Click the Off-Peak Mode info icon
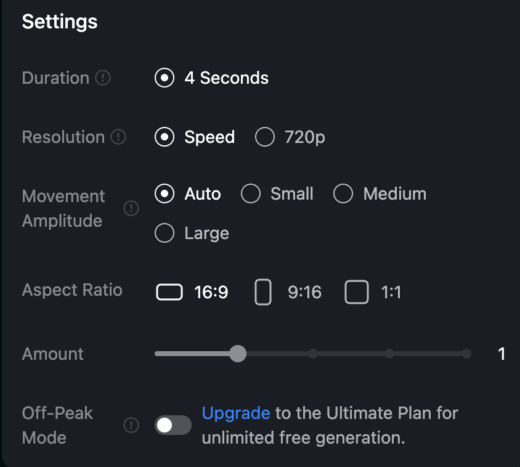The height and width of the screenshot is (467, 520). [131, 425]
